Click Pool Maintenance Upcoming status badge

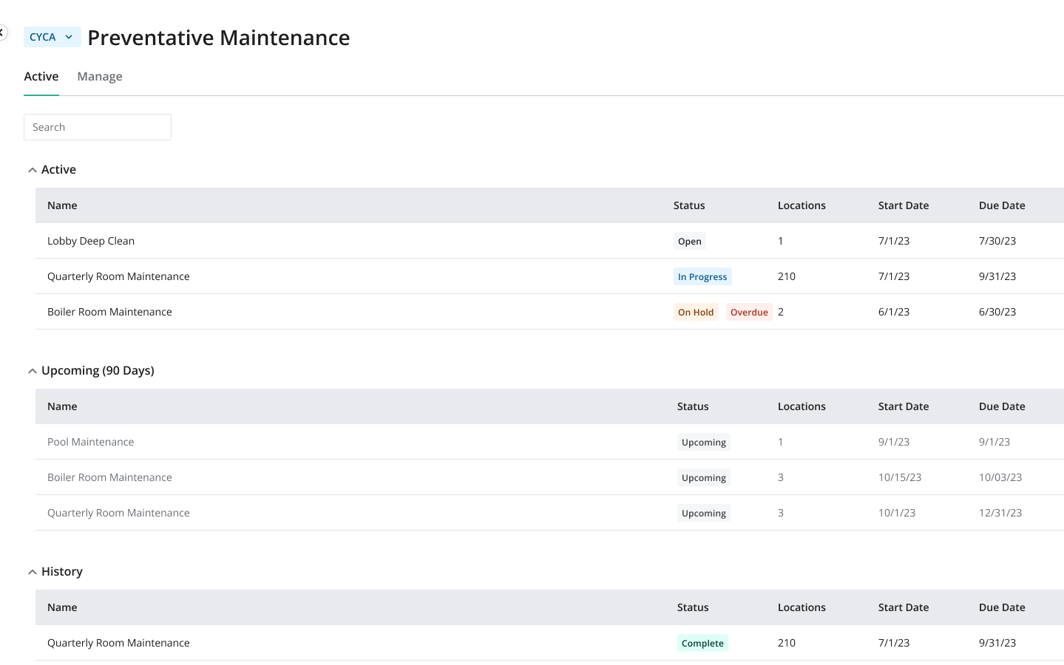pos(703,443)
